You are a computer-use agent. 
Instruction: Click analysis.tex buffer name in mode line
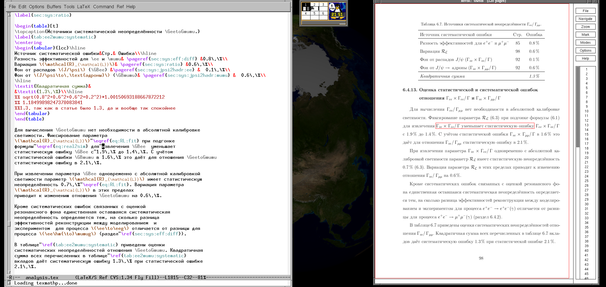[42, 277]
